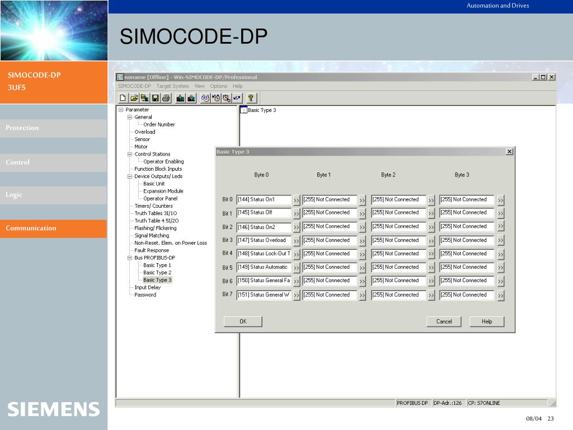Collapse the Device Outputs/ Leds tree node
The width and height of the screenshot is (573, 430).
pyautogui.click(x=130, y=176)
